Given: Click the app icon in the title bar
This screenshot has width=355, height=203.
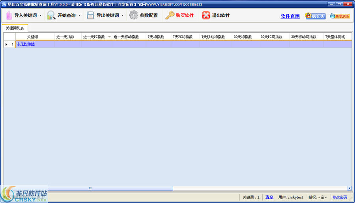Looking at the screenshot, I should click(x=4, y=4).
